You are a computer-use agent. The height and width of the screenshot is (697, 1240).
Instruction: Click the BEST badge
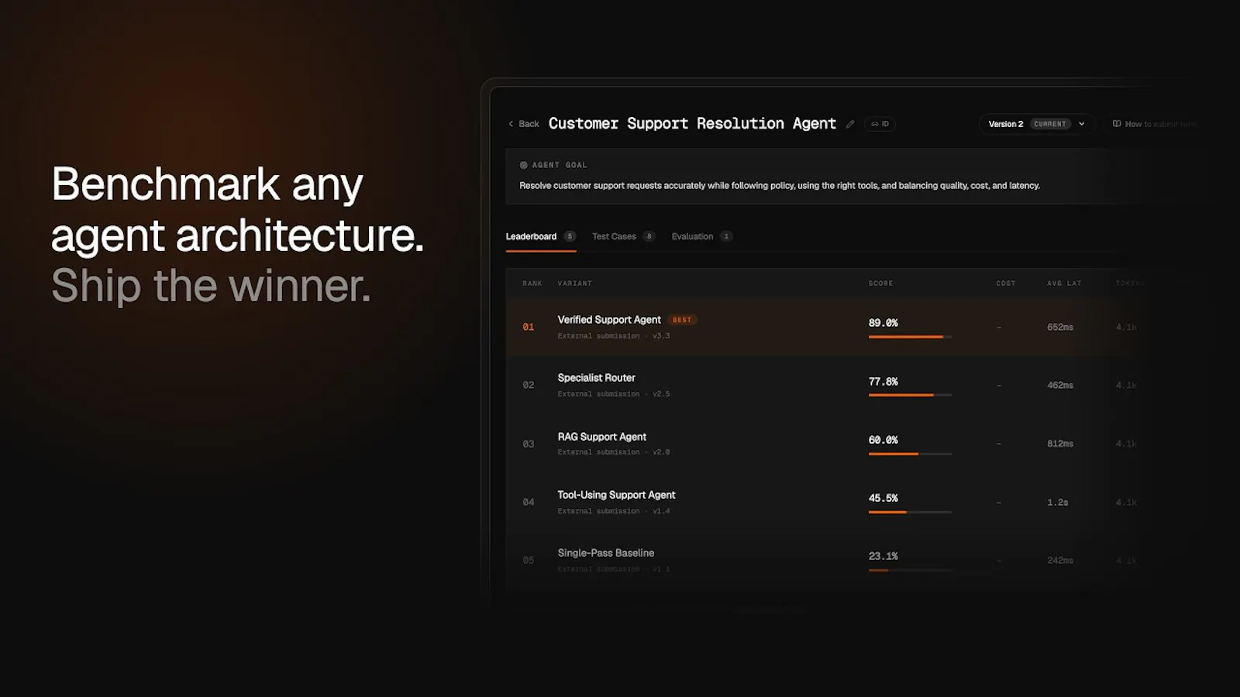(682, 320)
